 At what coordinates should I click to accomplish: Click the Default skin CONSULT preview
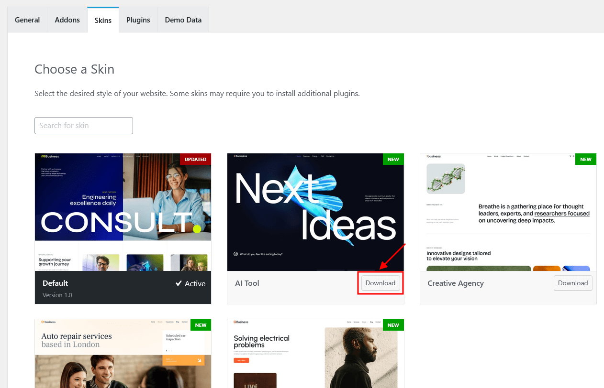pos(123,212)
